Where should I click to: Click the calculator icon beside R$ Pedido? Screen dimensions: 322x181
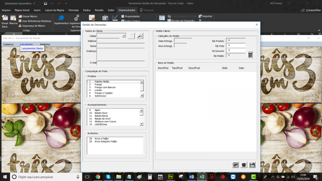tap(250, 54)
